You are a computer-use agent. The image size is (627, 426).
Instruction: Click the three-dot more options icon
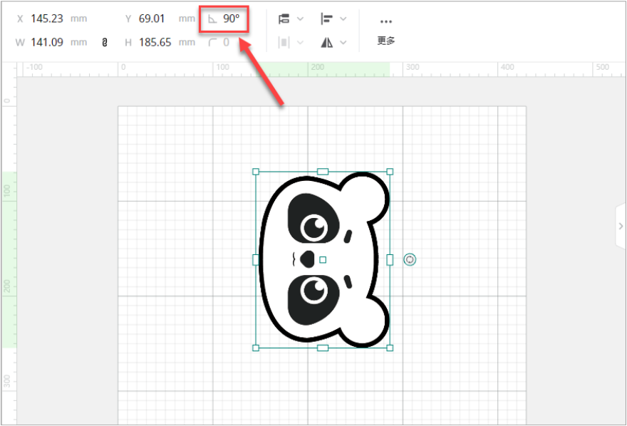tap(386, 21)
